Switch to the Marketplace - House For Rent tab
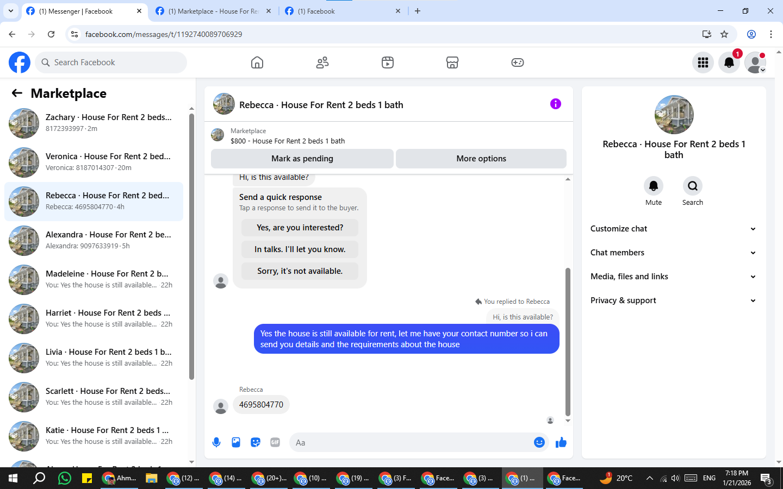 pyautogui.click(x=213, y=11)
